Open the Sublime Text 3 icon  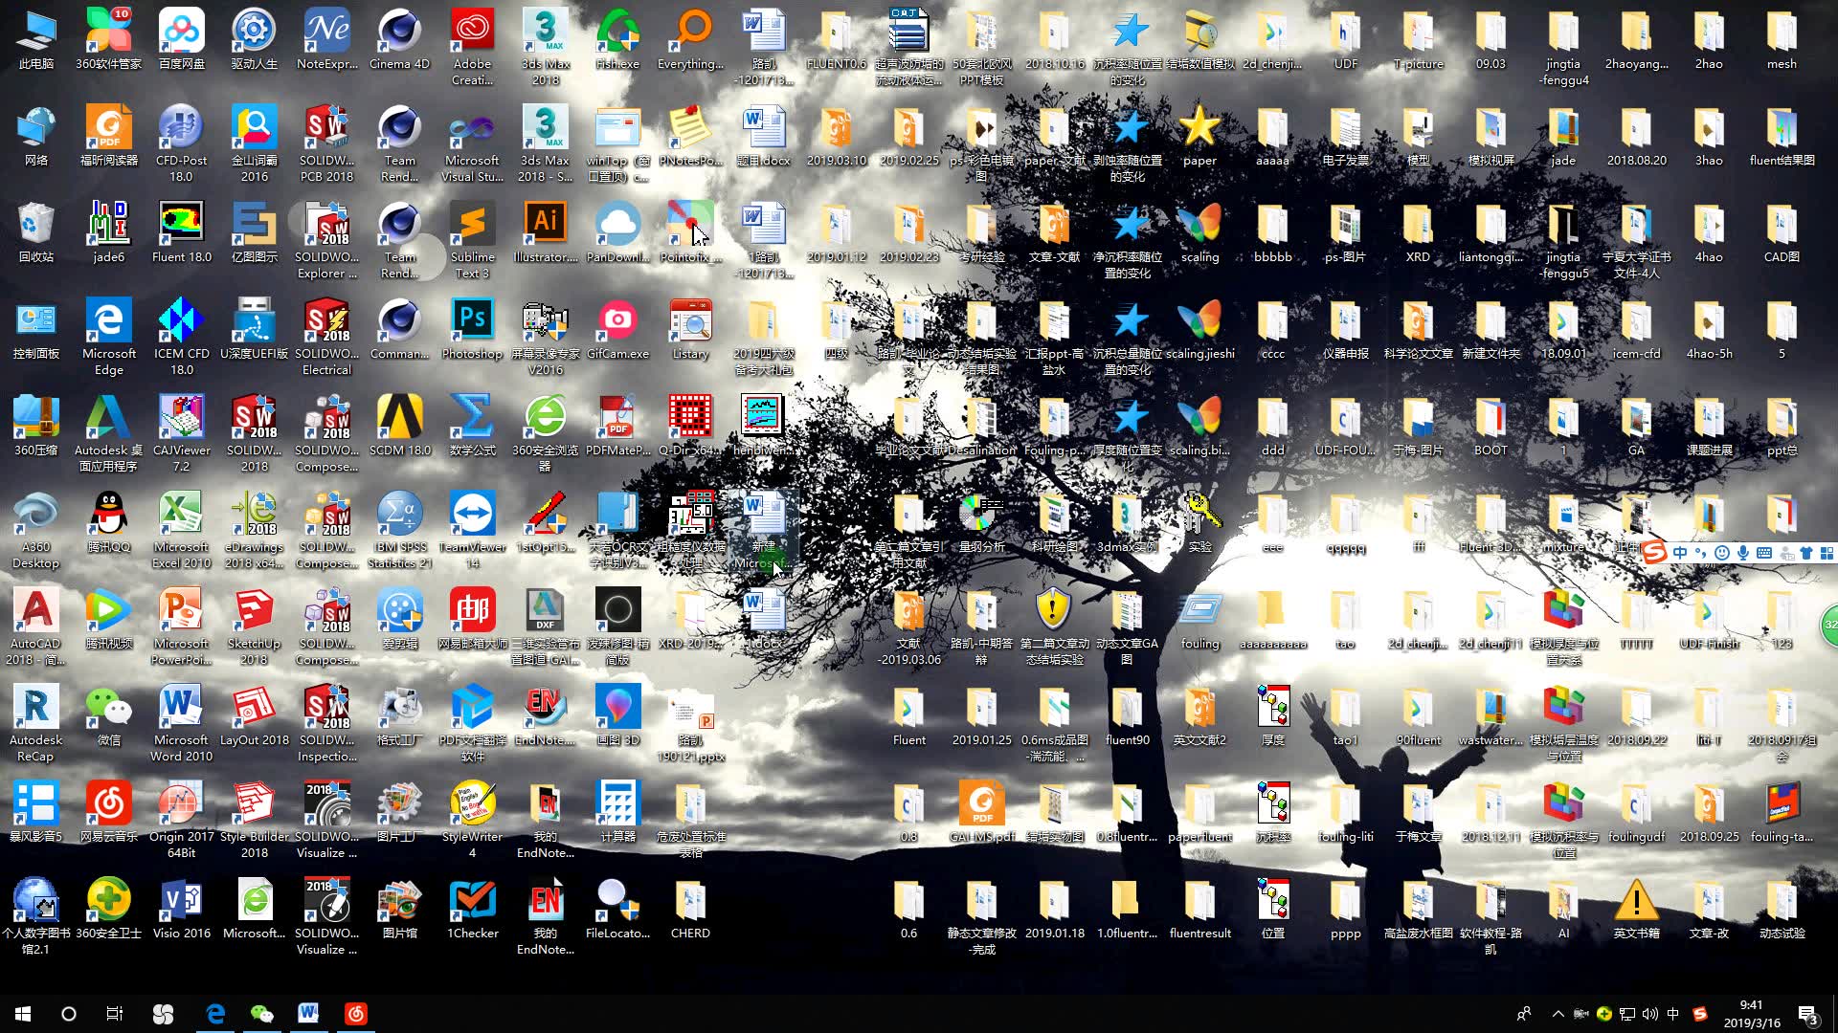coord(472,224)
